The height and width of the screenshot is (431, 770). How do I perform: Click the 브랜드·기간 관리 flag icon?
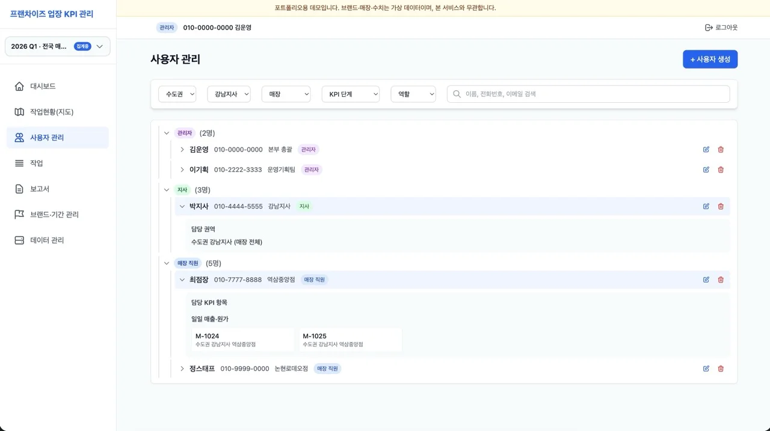[x=19, y=215]
